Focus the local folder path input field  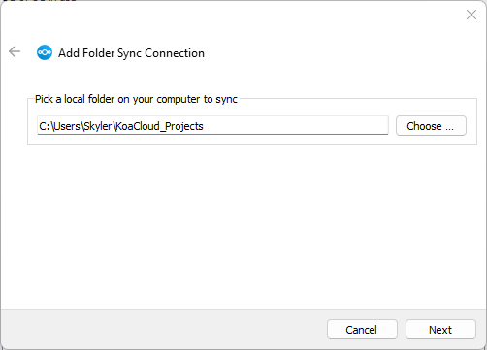(x=212, y=125)
